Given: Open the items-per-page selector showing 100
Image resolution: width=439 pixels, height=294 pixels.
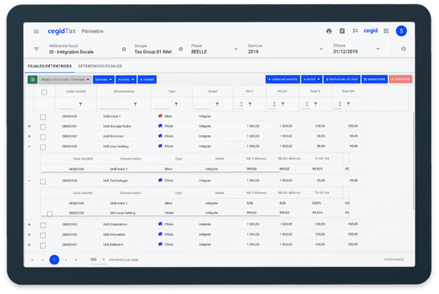Looking at the screenshot, I should coord(97,260).
